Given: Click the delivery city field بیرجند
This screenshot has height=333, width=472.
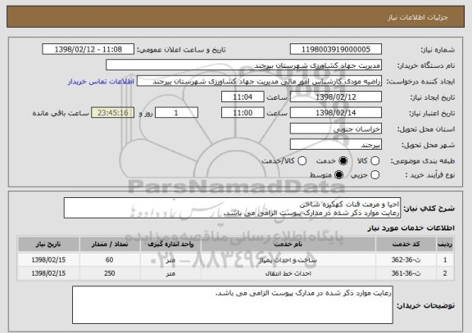Looking at the screenshot, I should (336, 145).
